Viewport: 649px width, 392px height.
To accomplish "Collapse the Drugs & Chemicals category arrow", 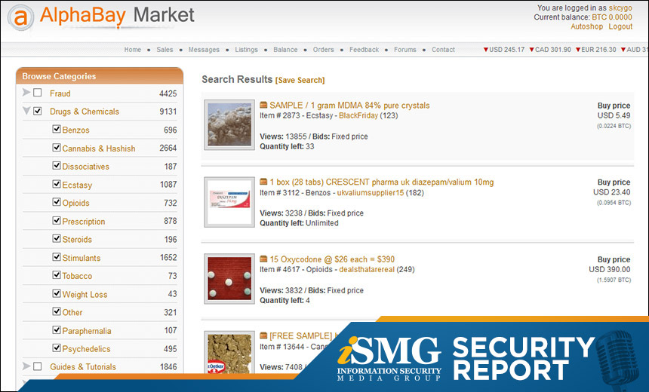I will [x=26, y=111].
